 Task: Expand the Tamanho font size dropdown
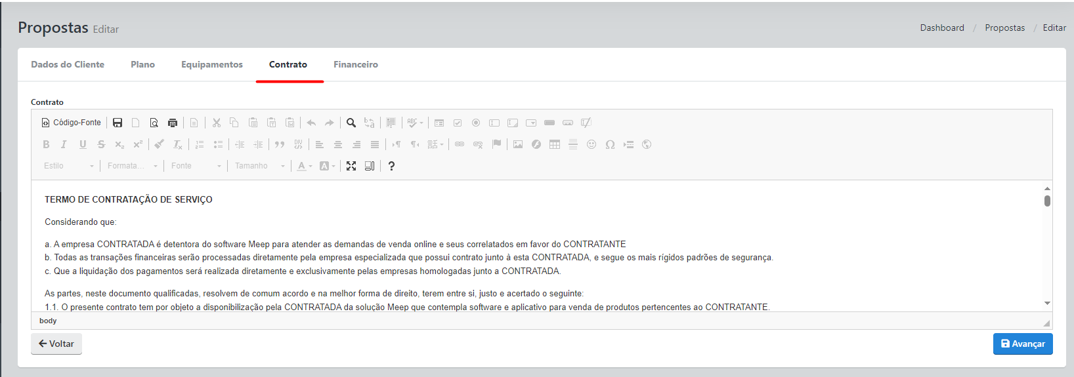260,166
